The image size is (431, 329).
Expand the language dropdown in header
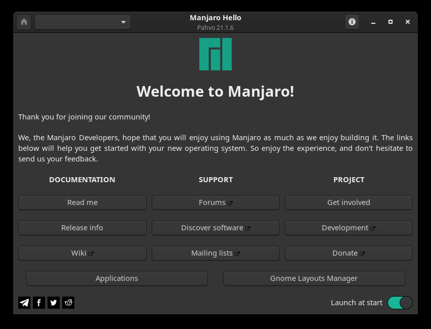[x=83, y=22]
